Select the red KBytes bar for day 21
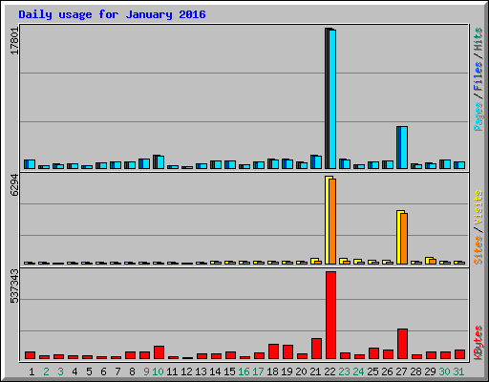Screen dimensions: 489x382 pos(316,349)
